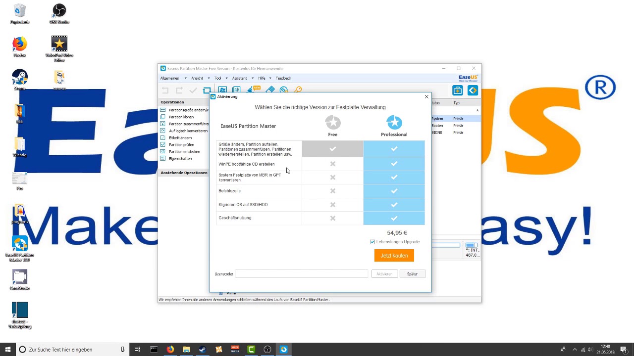Select the Professional edition star icon

point(394,123)
